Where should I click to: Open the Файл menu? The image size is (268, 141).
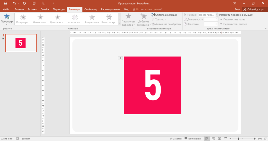6,9
